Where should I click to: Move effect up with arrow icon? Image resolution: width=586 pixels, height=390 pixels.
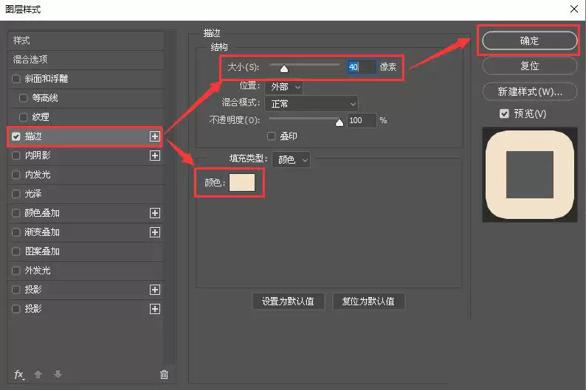pos(38,375)
